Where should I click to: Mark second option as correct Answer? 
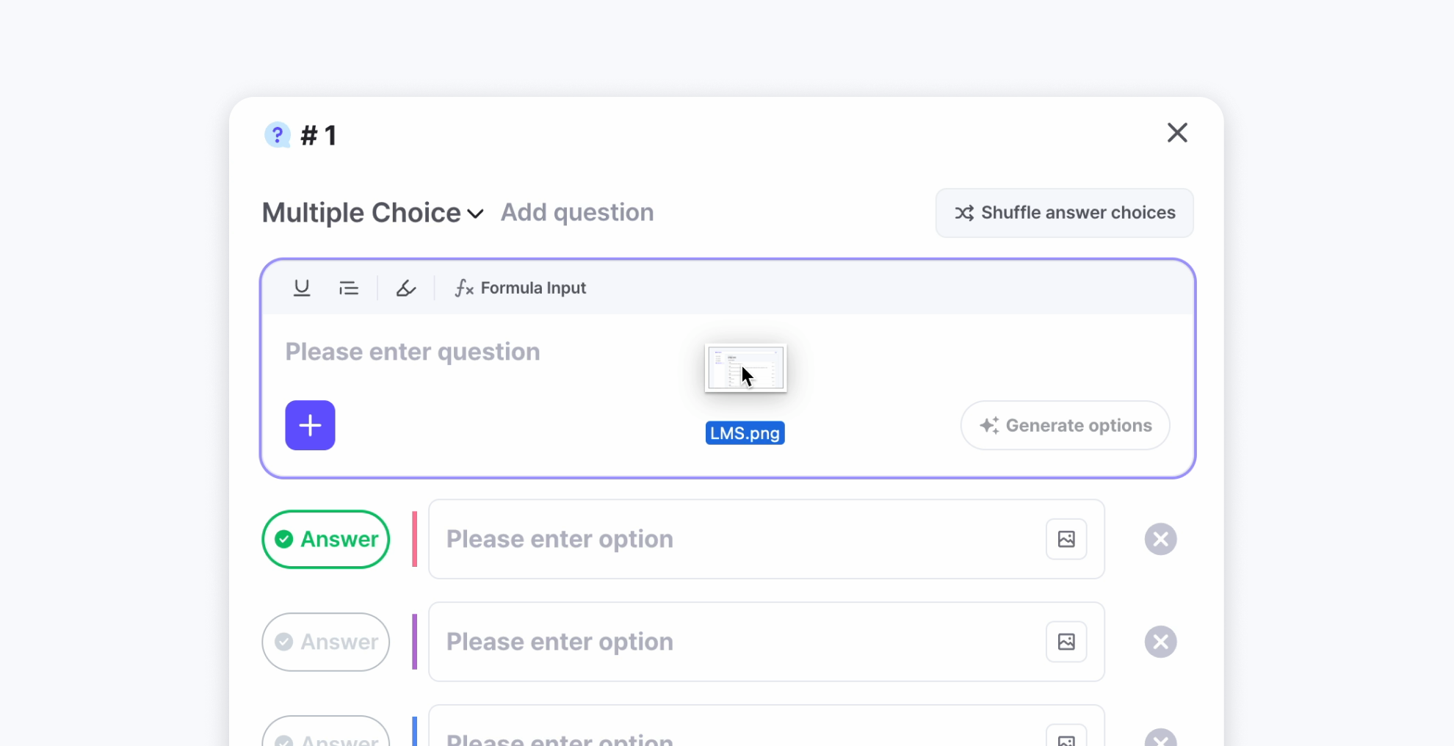click(x=326, y=642)
